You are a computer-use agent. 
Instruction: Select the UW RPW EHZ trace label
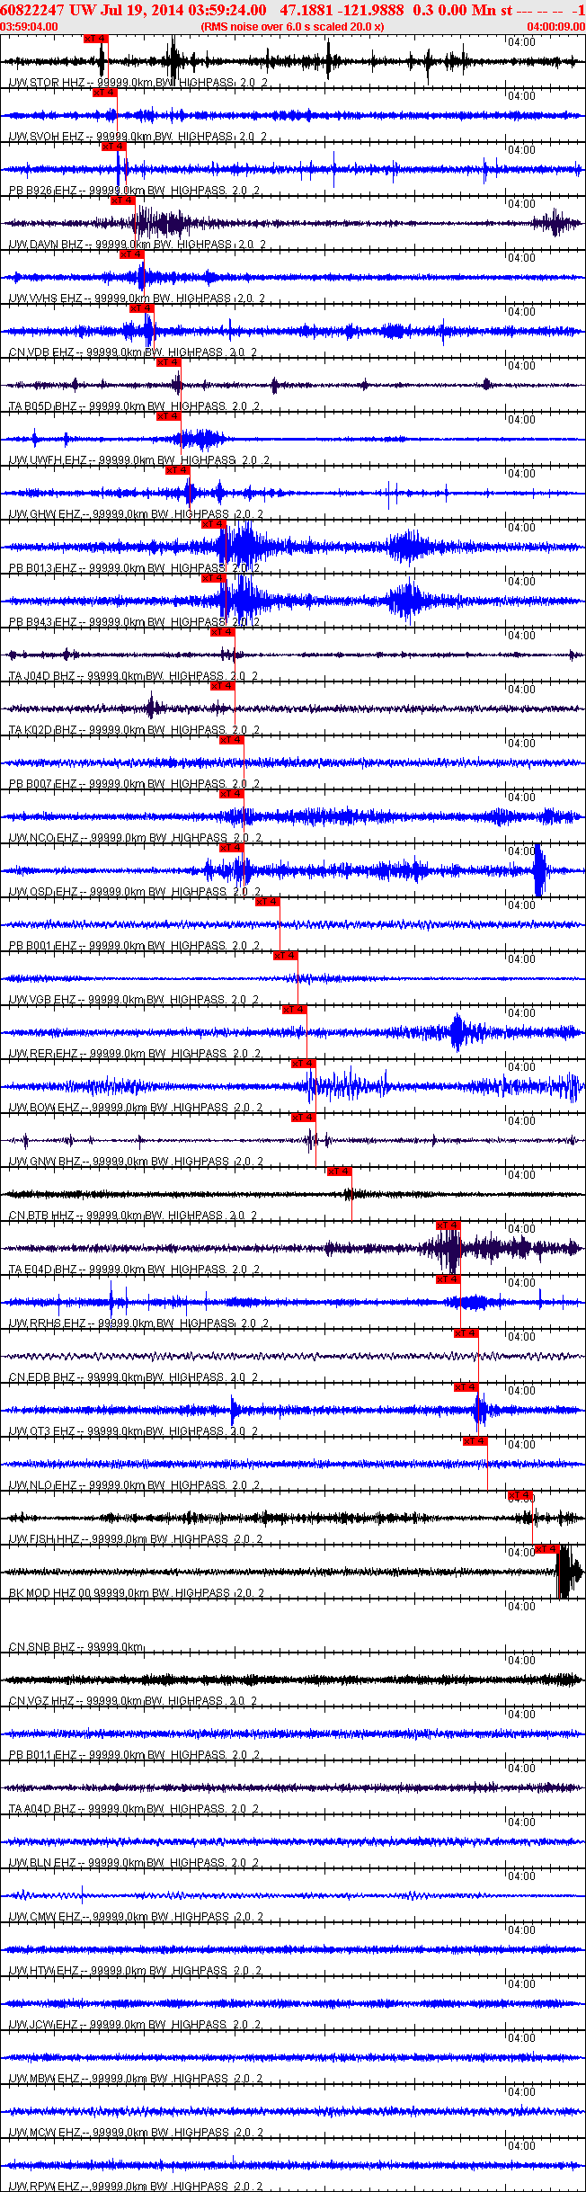tap(135, 2187)
